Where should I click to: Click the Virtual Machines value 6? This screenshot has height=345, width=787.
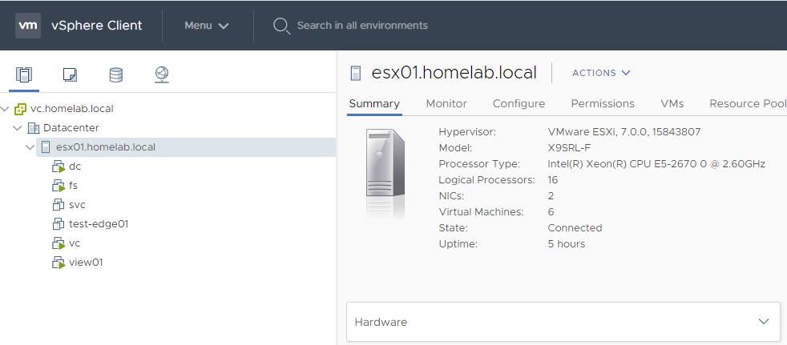coord(551,212)
